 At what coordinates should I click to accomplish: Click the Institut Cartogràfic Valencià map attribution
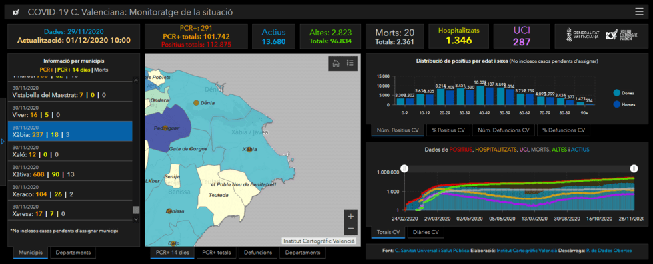[319, 241]
